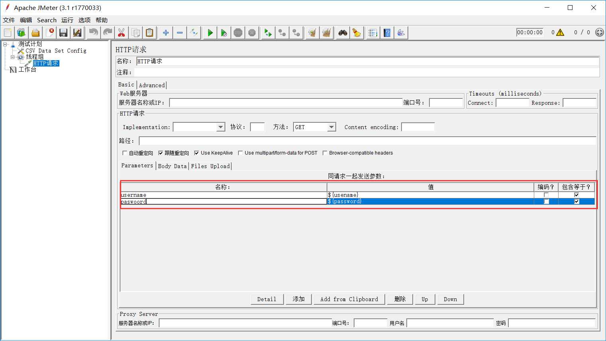Screen dimensions: 606x341
Task: Collapse the 线程组 tree node
Action: 12,57
